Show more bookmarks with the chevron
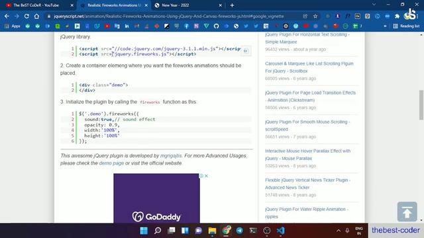 coord(385,26)
